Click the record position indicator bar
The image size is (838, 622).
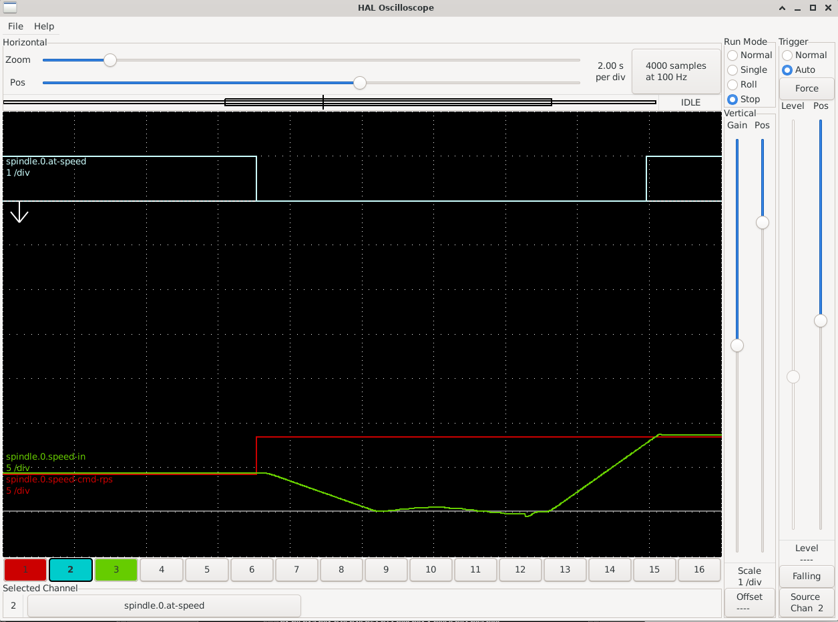click(x=330, y=102)
